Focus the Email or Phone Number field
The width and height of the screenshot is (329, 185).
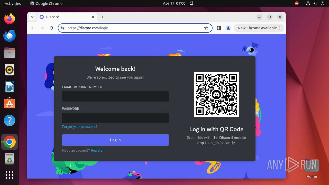click(x=115, y=96)
